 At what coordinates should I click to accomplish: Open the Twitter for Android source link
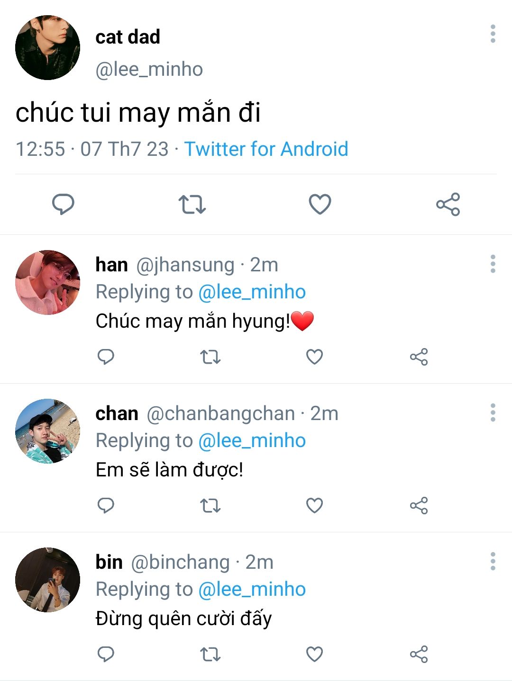coord(266,149)
